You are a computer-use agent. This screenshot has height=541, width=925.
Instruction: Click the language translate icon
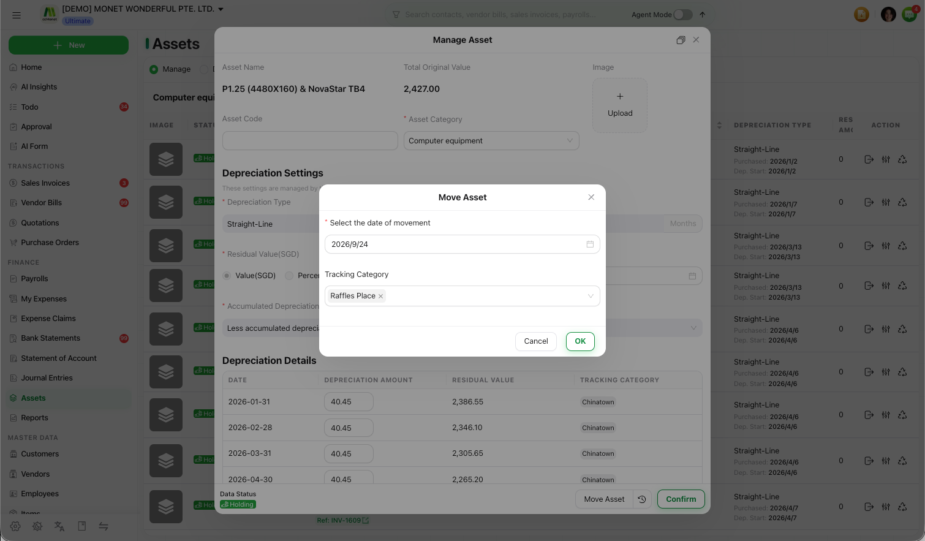pos(59,526)
